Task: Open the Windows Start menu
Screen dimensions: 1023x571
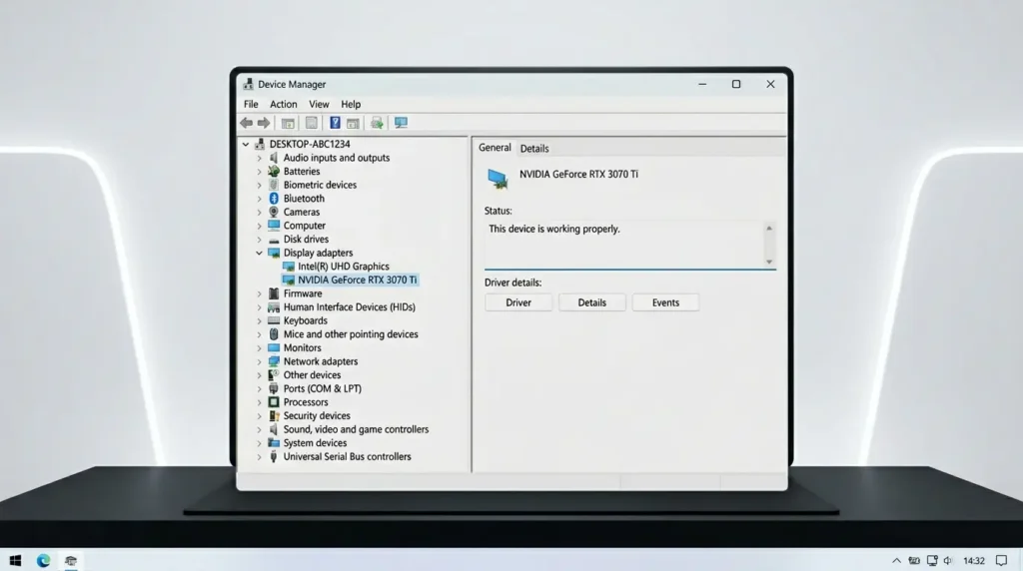Action: pos(16,561)
